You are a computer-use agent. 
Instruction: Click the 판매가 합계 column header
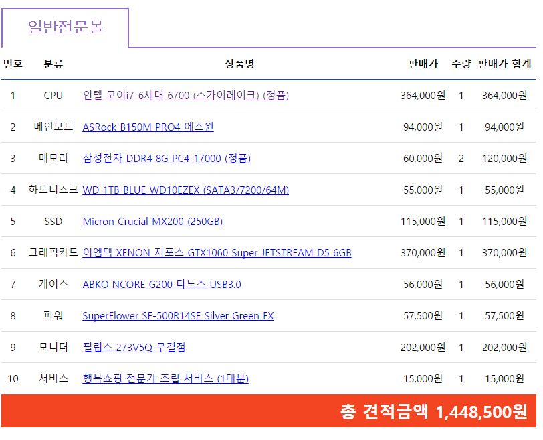click(504, 64)
